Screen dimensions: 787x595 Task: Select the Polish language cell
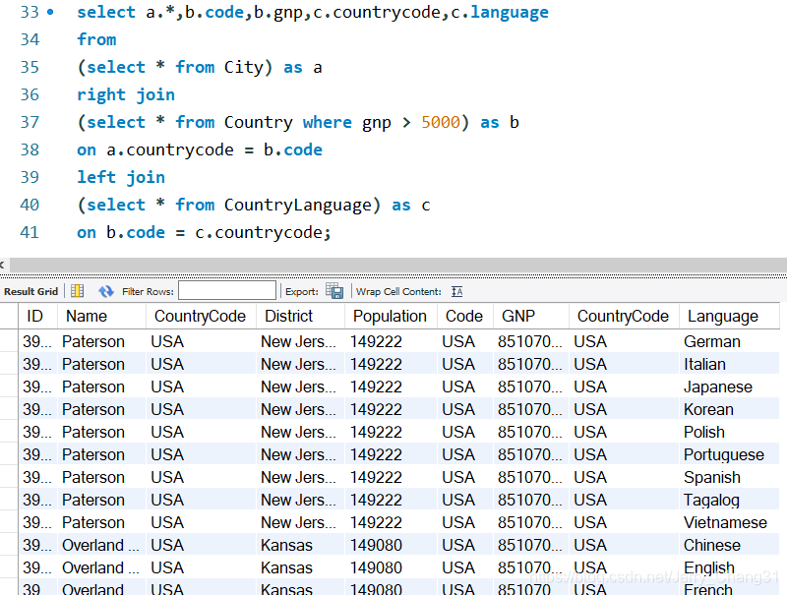point(729,432)
